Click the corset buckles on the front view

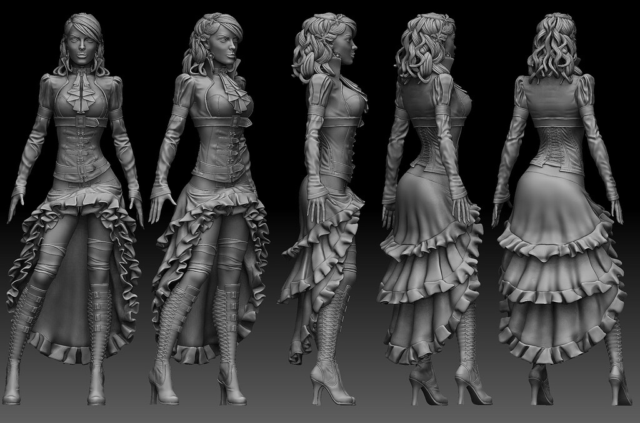click(81, 144)
